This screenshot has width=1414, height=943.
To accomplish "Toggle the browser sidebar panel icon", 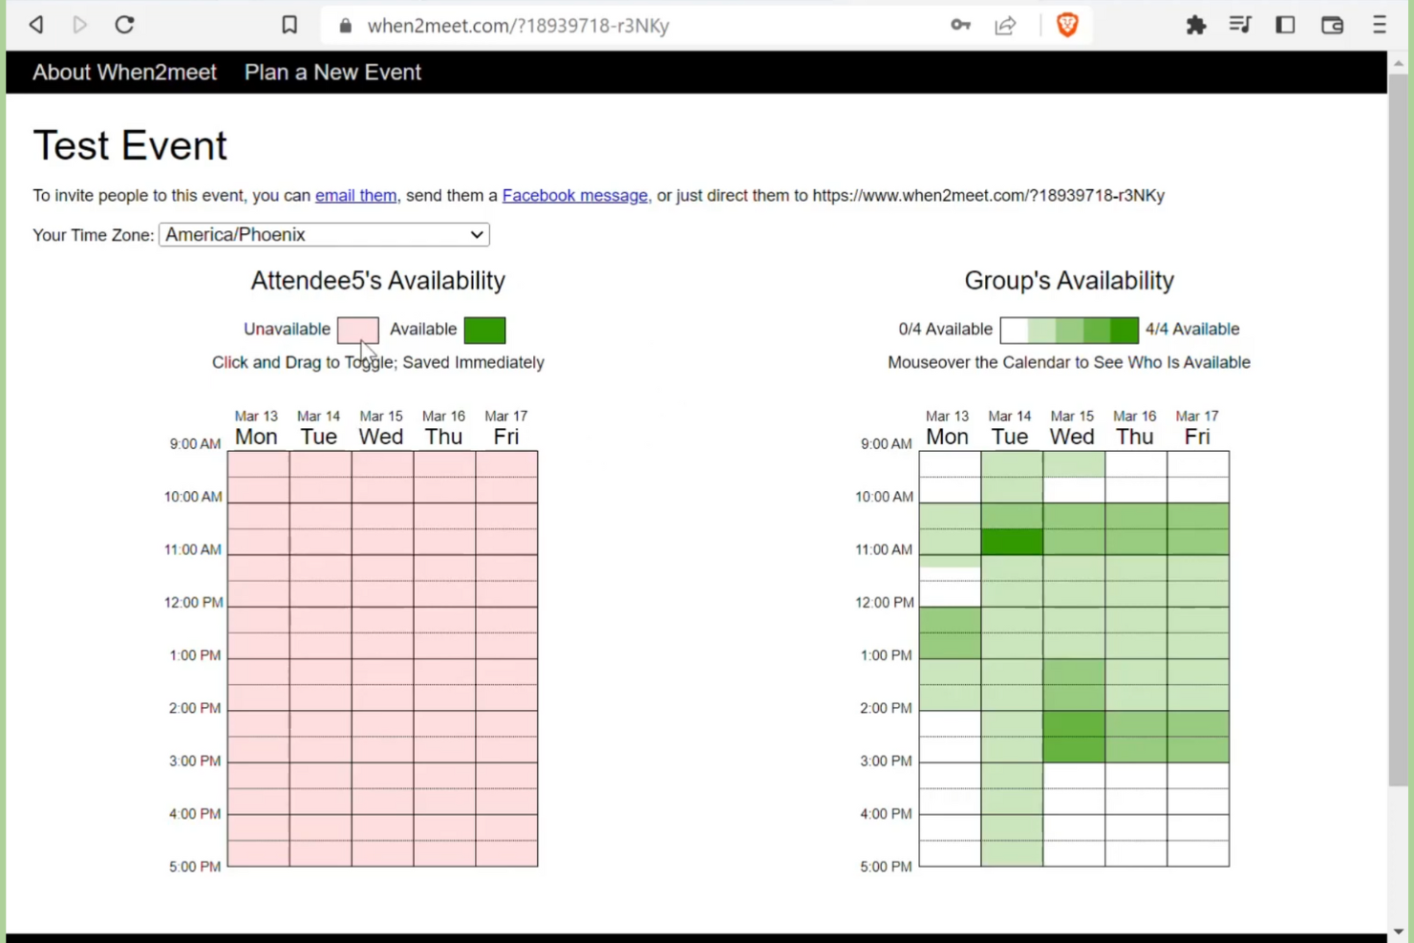I will [x=1286, y=25].
